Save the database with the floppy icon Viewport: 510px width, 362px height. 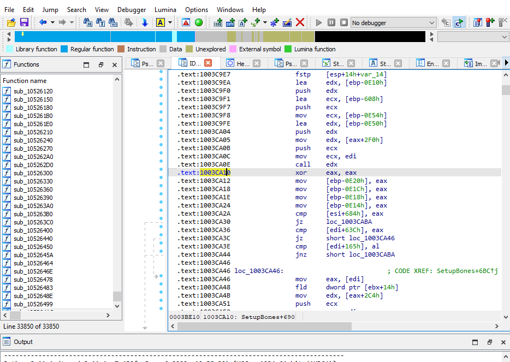[x=24, y=22]
